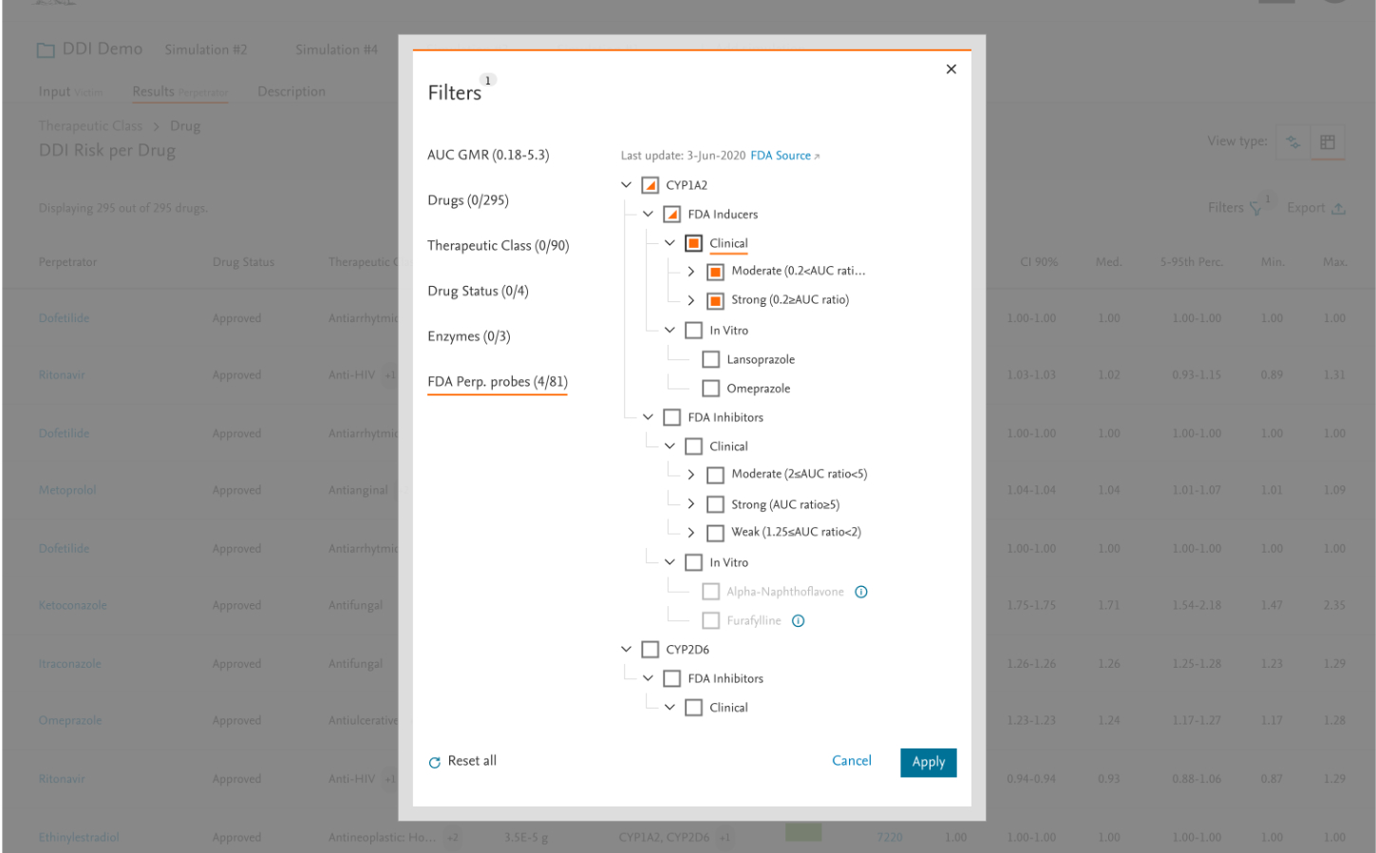
Task: Tick the CYP2D6 checkbox
Action: [x=650, y=650]
